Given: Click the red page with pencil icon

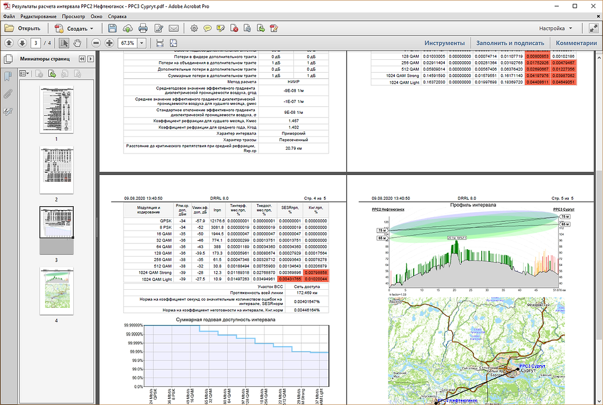Looking at the screenshot, I should pyautogui.click(x=274, y=28).
